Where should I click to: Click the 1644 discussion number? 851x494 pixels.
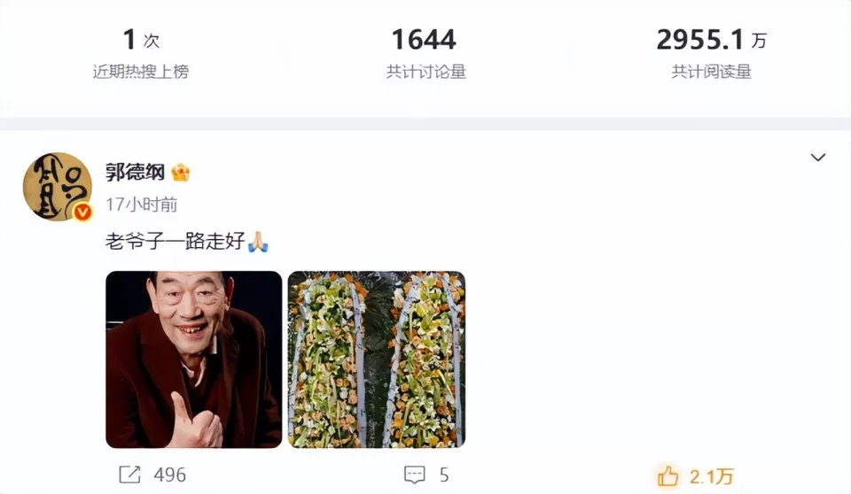tap(424, 40)
